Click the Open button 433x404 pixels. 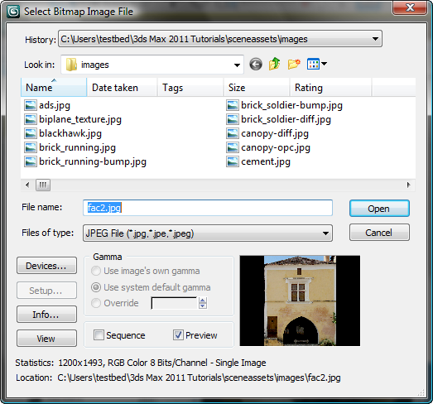pos(379,209)
